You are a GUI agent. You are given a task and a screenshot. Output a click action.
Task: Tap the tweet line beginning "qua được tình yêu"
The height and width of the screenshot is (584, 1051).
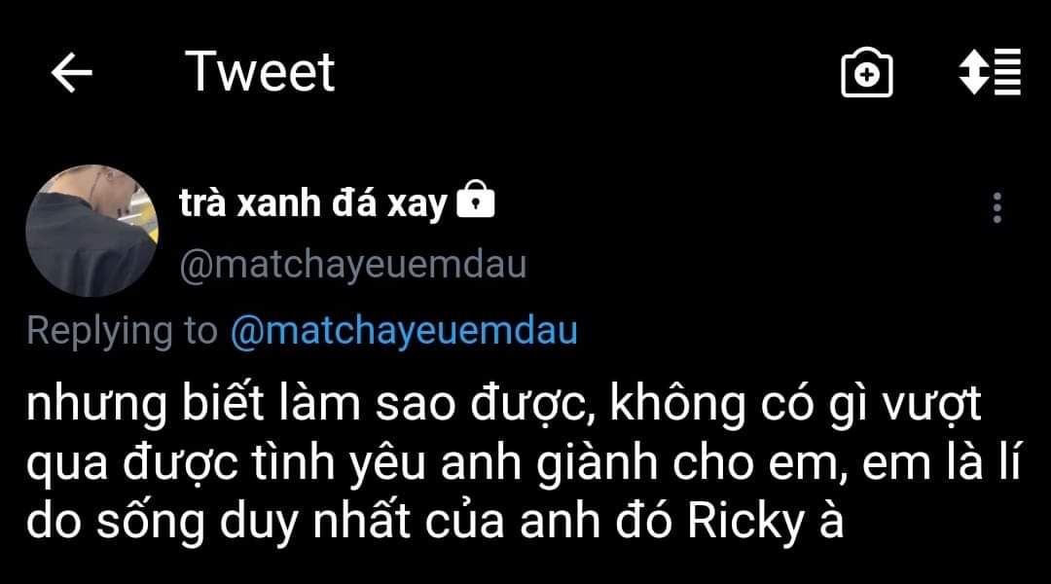[x=523, y=463]
